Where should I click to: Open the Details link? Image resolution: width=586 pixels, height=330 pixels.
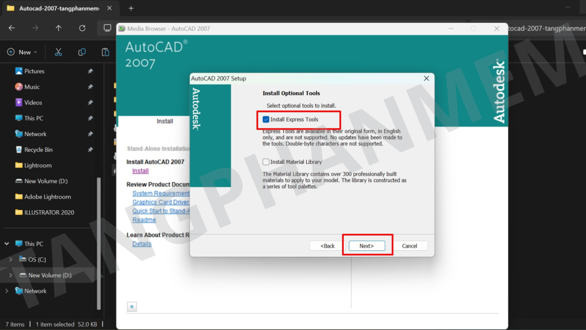(142, 243)
